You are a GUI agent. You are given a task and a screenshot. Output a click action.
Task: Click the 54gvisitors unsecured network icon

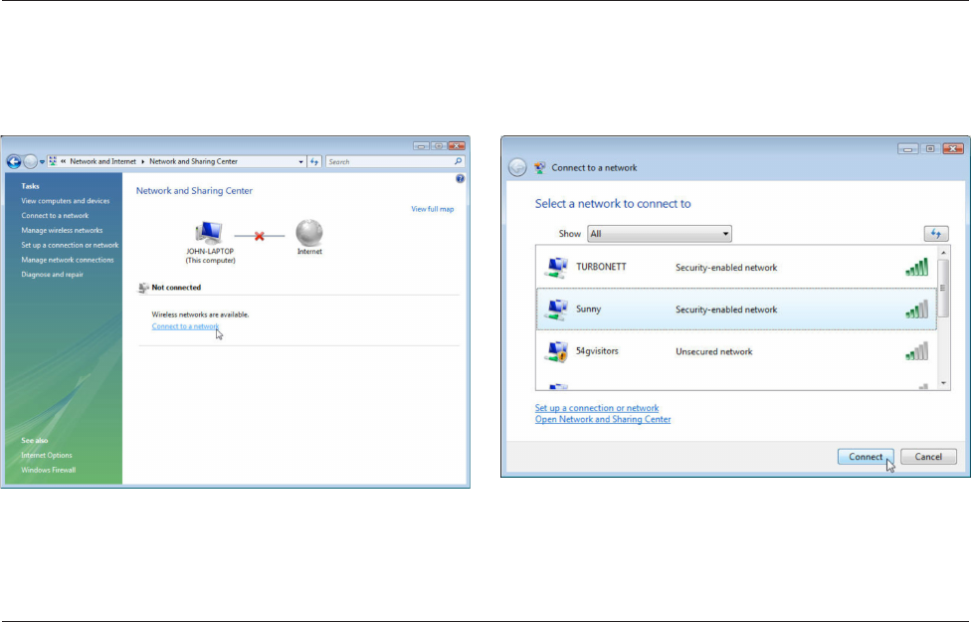coord(556,352)
